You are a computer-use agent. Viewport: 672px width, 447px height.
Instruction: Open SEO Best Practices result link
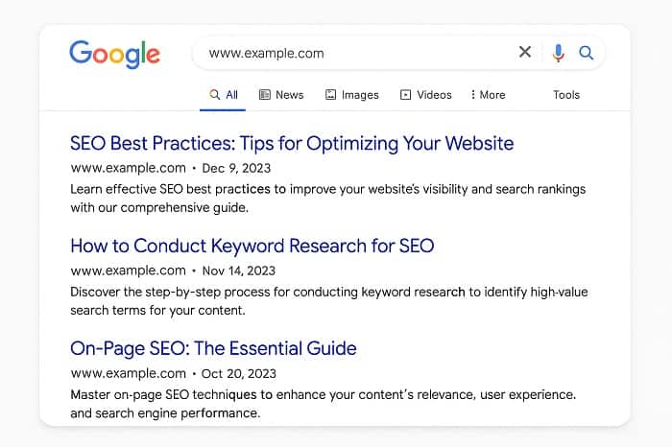click(x=292, y=144)
